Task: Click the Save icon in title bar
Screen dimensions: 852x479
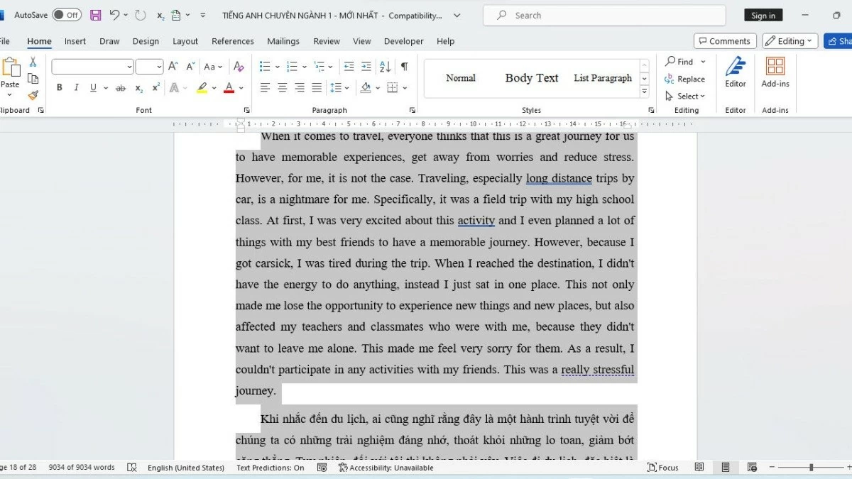Action: 95,15
